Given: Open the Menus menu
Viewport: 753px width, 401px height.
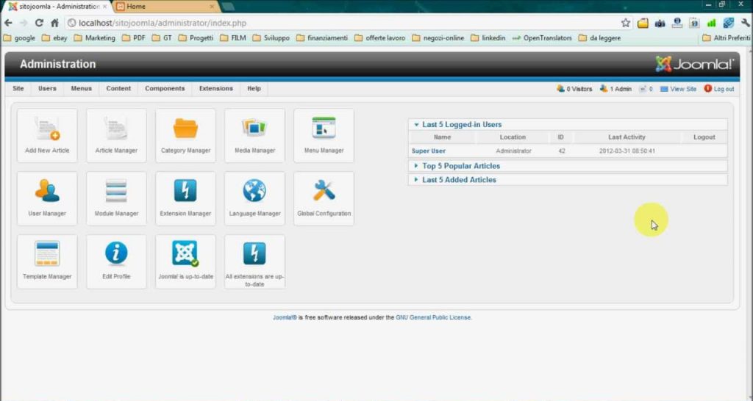Looking at the screenshot, I should click(x=81, y=88).
